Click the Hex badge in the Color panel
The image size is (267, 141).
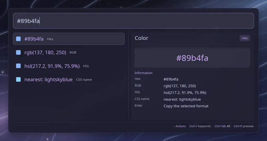click(x=245, y=38)
